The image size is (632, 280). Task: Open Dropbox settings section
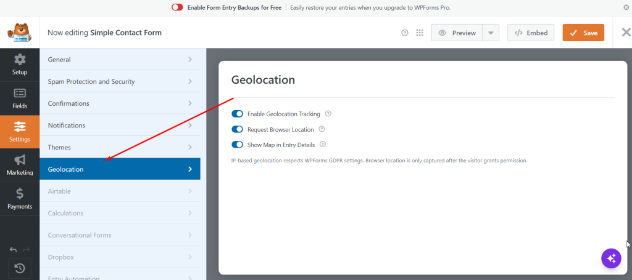click(120, 257)
